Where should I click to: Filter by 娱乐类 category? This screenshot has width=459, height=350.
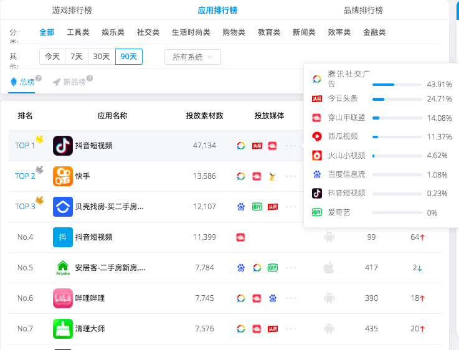[x=113, y=32]
